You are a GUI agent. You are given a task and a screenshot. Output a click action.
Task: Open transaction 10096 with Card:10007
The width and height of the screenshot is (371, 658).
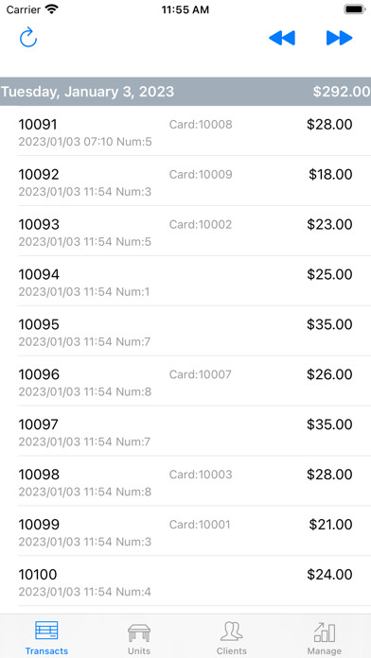pyautogui.click(x=185, y=381)
